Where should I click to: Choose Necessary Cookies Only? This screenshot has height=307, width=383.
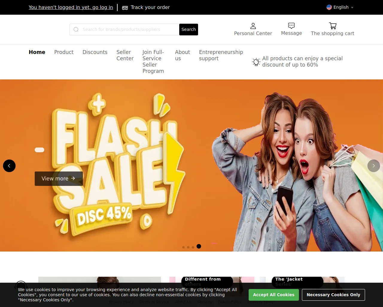tap(333, 295)
